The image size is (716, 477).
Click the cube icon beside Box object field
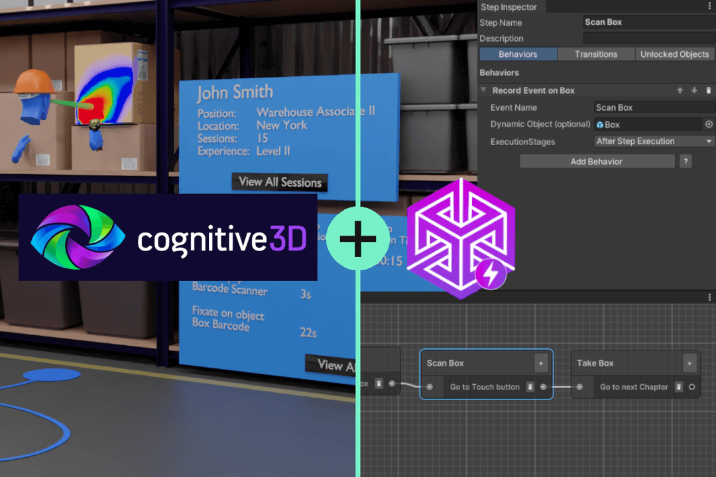tap(599, 124)
